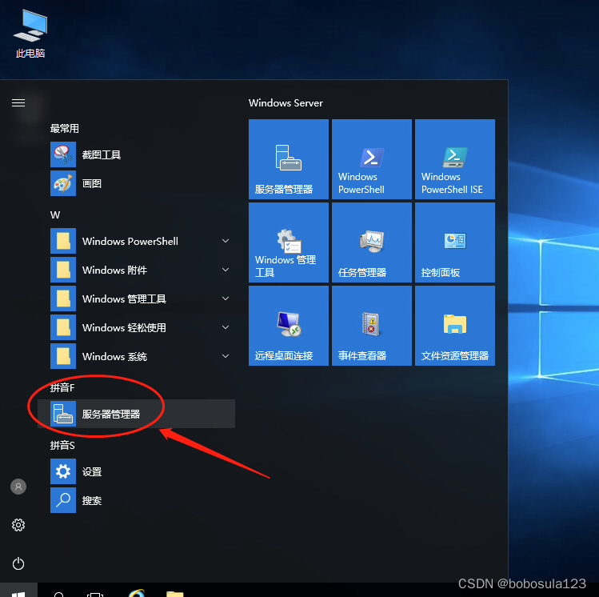Expand the Windows 附件 chevron
The height and width of the screenshot is (597, 599).
coord(226,270)
